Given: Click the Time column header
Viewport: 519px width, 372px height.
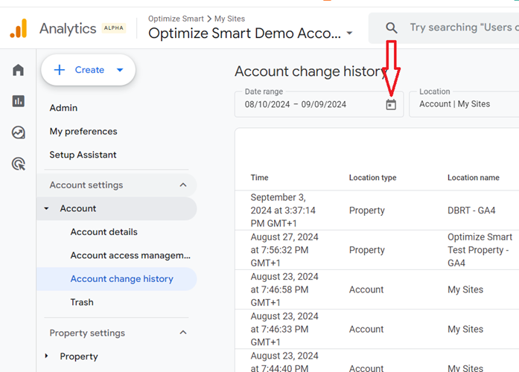Looking at the screenshot, I should pos(259,178).
